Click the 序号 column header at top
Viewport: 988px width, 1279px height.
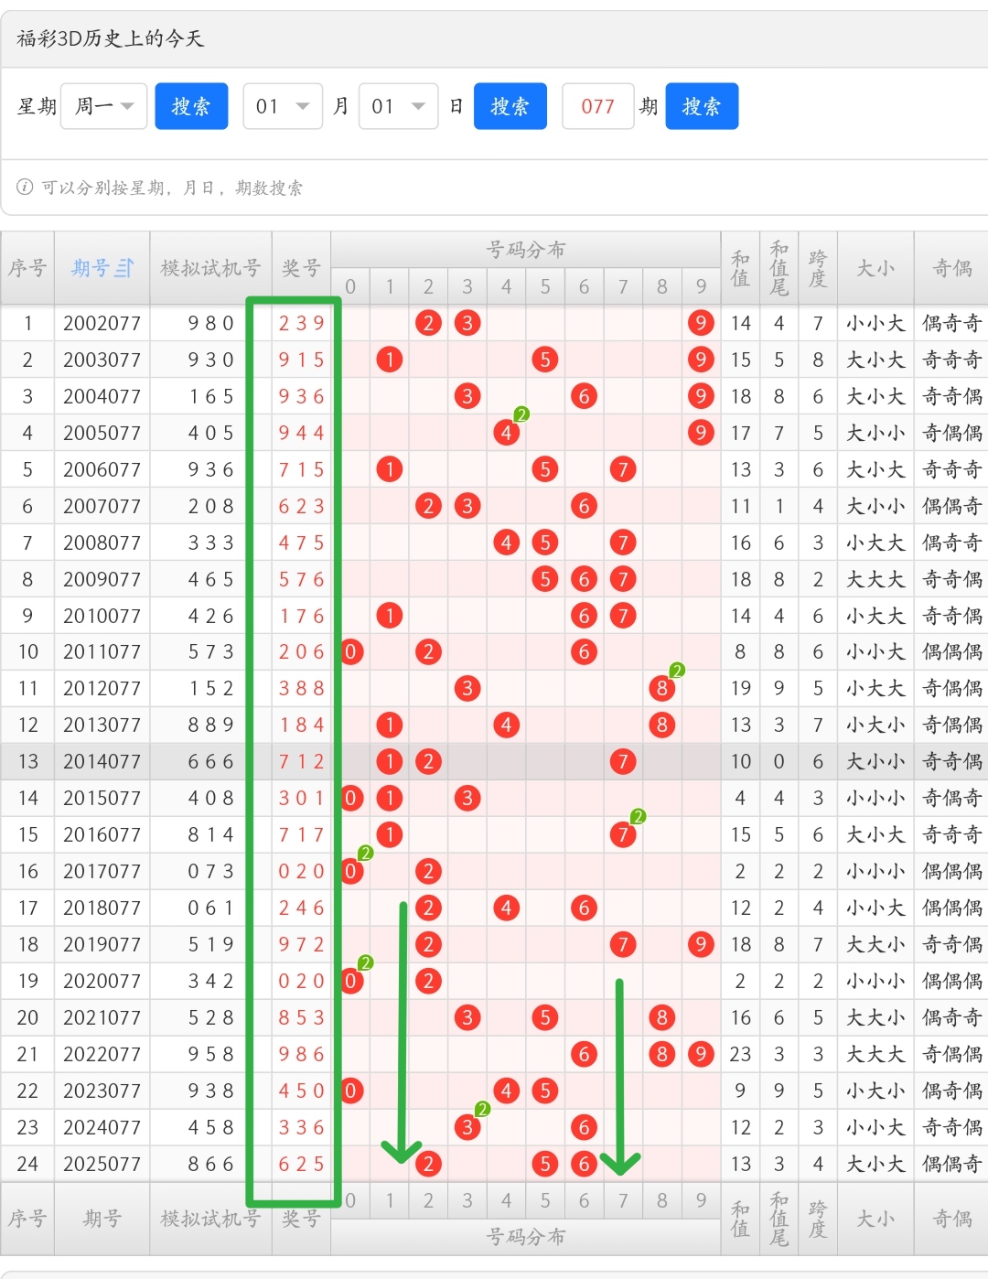pos(27,268)
